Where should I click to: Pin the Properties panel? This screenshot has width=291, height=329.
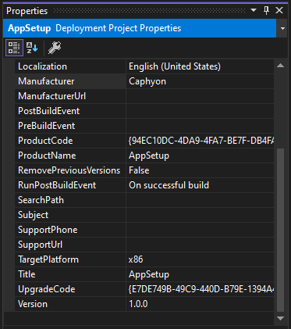pyautogui.click(x=266, y=11)
